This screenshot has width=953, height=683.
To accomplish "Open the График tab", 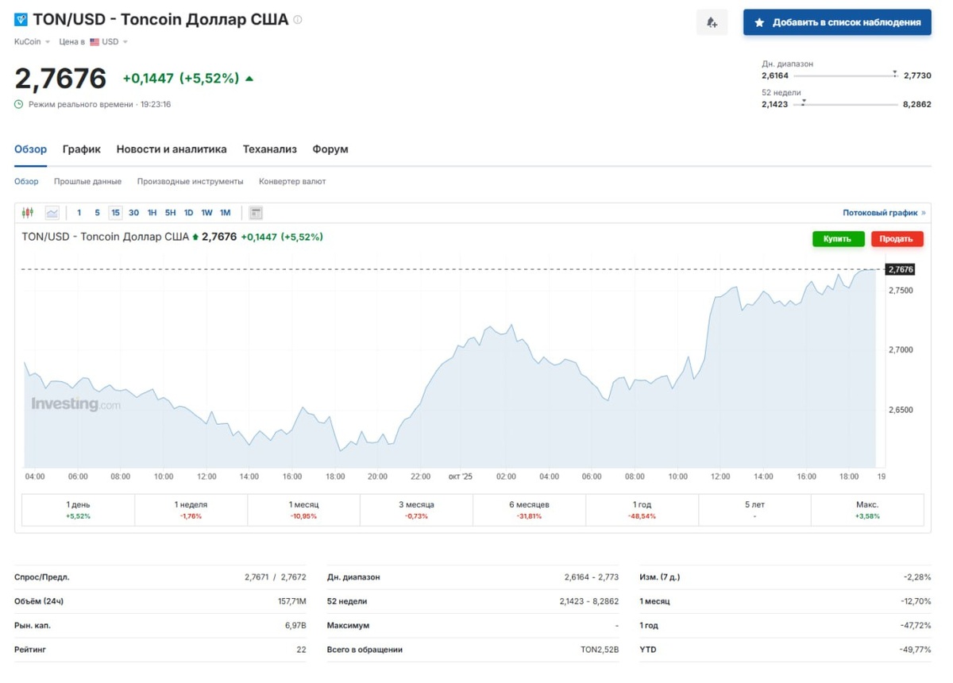I will tap(82, 149).
